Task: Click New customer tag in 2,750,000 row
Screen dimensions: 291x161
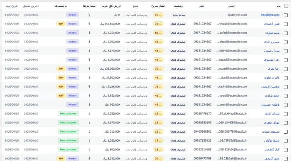Action: pyautogui.click(x=68, y=114)
